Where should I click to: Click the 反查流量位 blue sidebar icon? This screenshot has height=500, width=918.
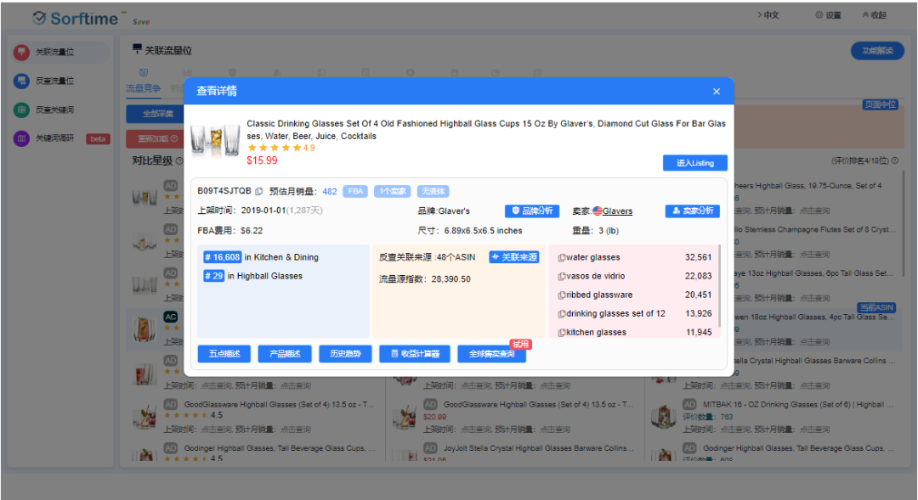pyautogui.click(x=21, y=81)
